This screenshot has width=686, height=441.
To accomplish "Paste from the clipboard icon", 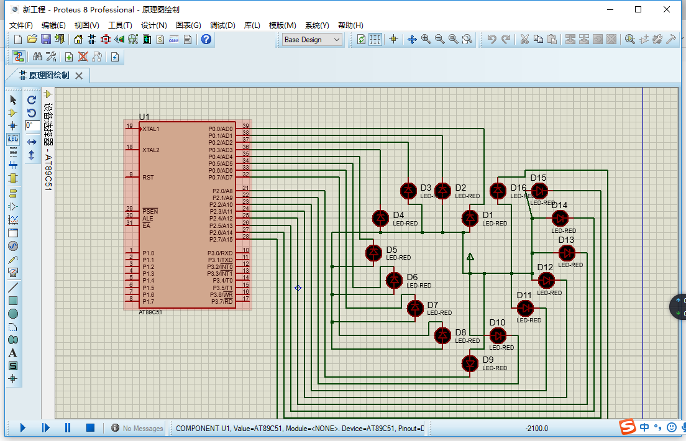I will [552, 39].
